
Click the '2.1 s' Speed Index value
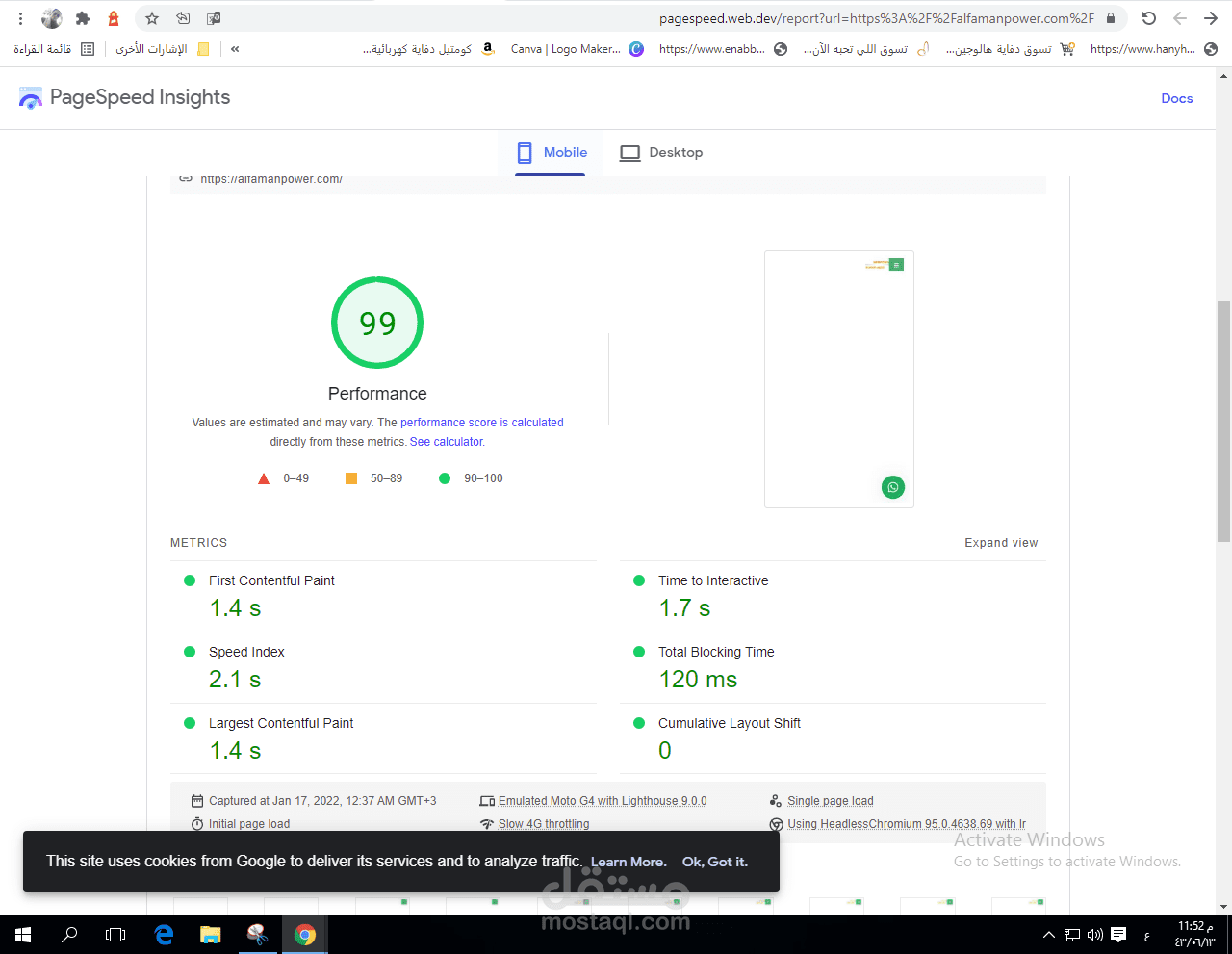pos(235,680)
